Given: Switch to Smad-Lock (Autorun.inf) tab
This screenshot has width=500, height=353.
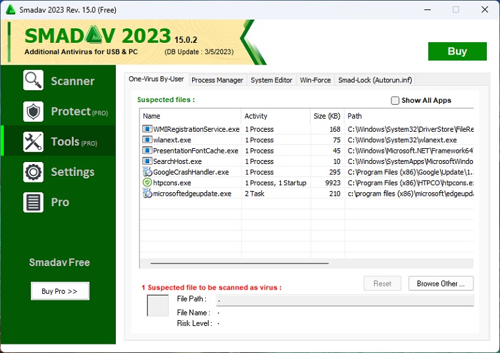Looking at the screenshot, I should click(x=374, y=80).
